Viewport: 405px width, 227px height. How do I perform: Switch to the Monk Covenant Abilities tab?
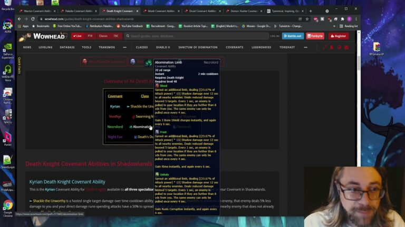point(161,11)
